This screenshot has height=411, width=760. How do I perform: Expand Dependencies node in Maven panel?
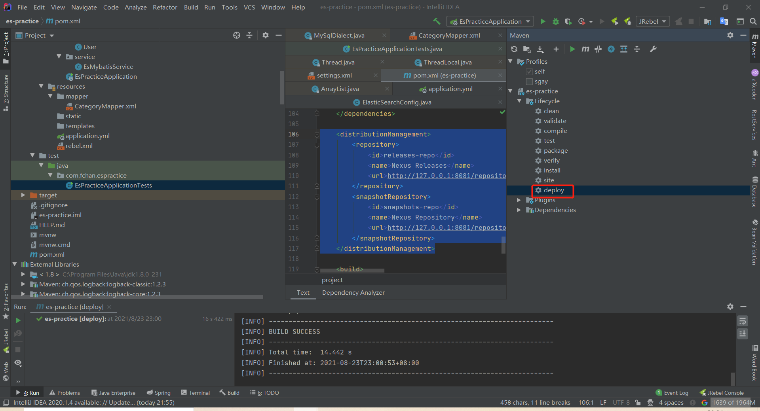click(x=519, y=210)
